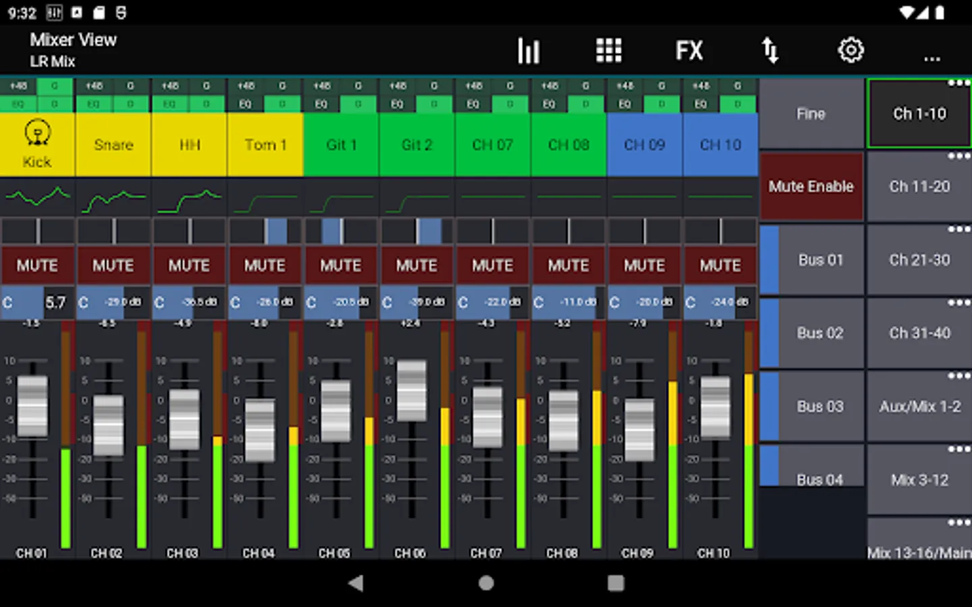
Task: Open the Snare channel EQ curve preview
Action: (113, 197)
